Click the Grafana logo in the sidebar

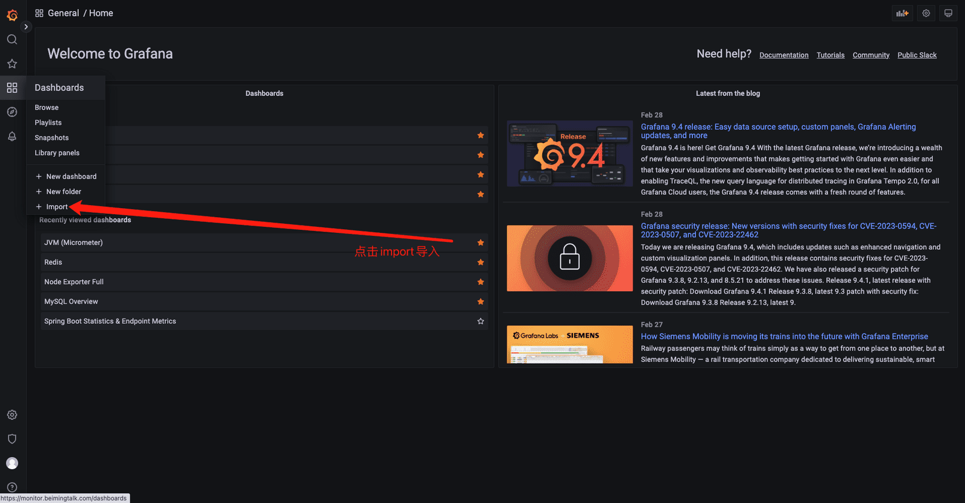[12, 14]
